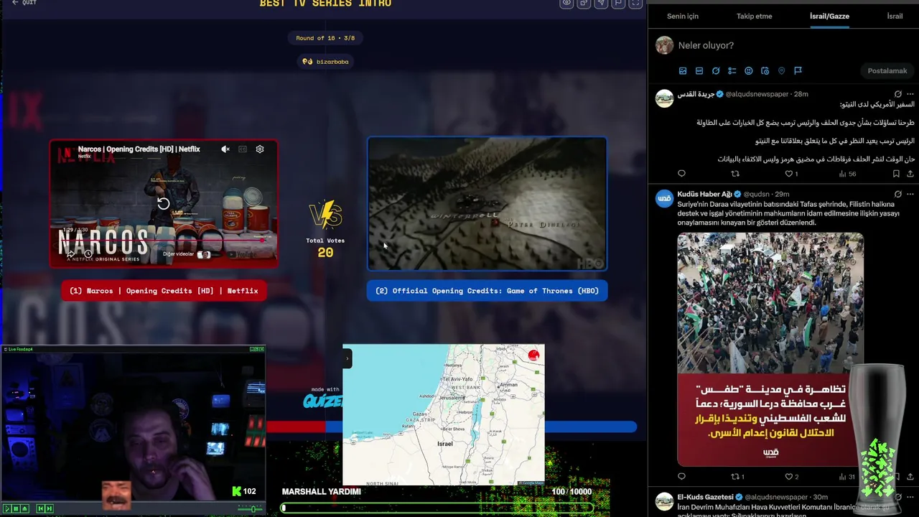Click the MARSHALL YARDIMI progress bar

coord(437,508)
